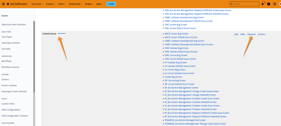The height and width of the screenshot is (126, 281).
Task: Expand the Apps dropdown menu
Action: (100, 4)
